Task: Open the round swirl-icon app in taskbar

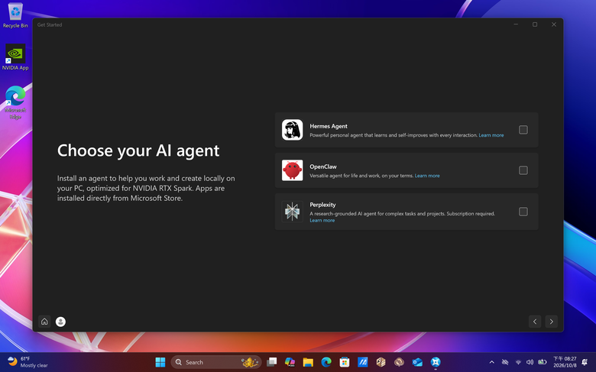Action: [x=399, y=362]
